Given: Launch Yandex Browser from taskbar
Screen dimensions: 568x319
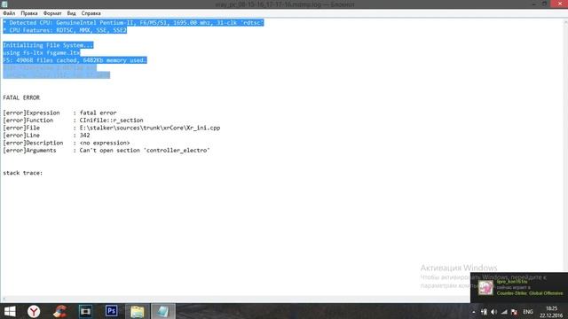Looking at the screenshot, I should [x=34, y=311].
